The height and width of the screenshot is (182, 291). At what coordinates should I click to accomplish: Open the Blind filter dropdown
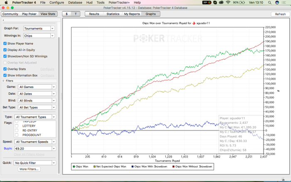click(x=37, y=101)
